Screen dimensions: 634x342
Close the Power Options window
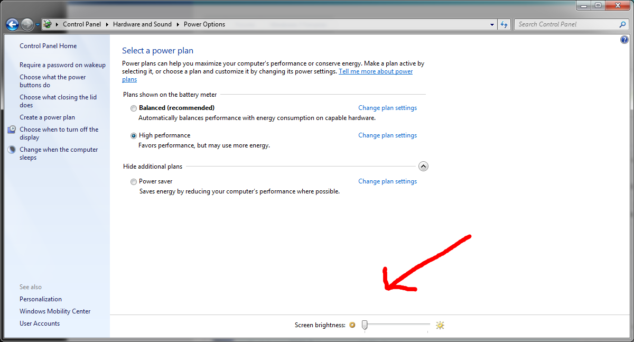[x=618, y=5]
